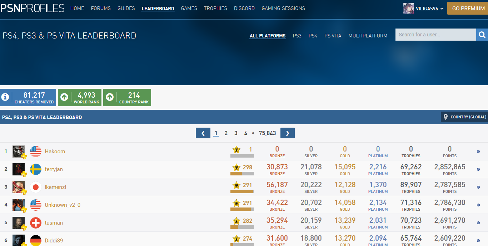
Task: Click tusman's avatar image
Action: [x=19, y=223]
